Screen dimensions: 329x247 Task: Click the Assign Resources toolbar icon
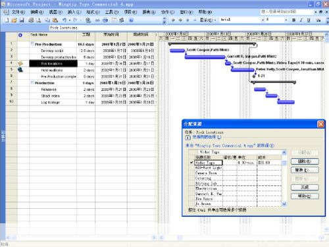tap(122, 20)
